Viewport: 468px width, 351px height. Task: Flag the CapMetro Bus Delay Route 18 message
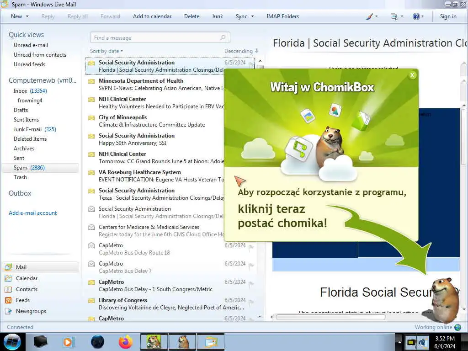coord(251,247)
